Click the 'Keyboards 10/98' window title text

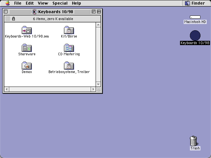[56, 12]
